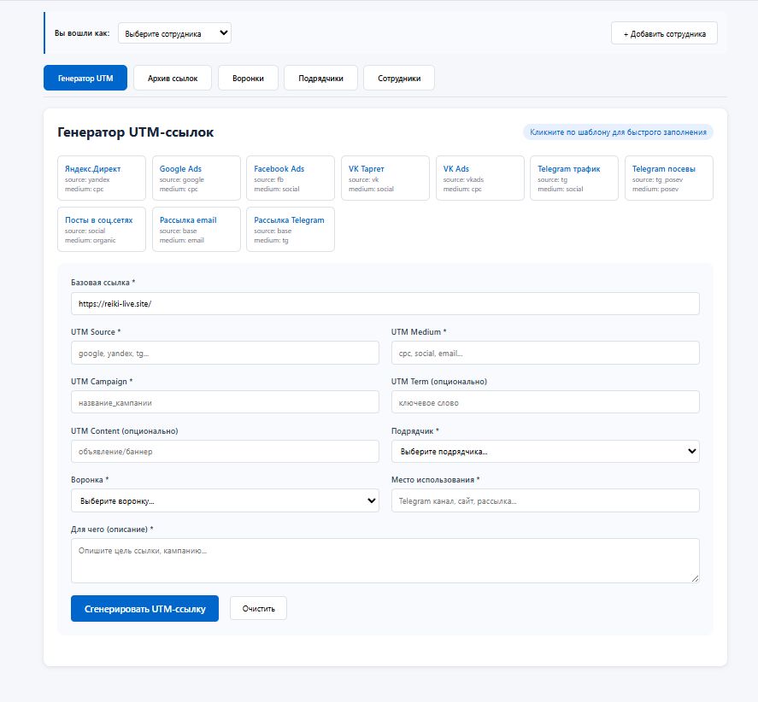The width and height of the screenshot is (758, 702).
Task: Click the description textarea
Action: pos(385,560)
